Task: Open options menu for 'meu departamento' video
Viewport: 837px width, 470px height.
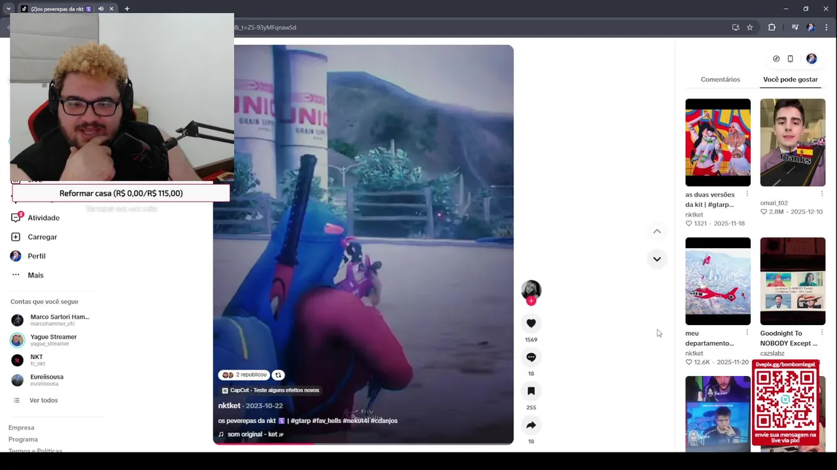Action: tap(747, 333)
